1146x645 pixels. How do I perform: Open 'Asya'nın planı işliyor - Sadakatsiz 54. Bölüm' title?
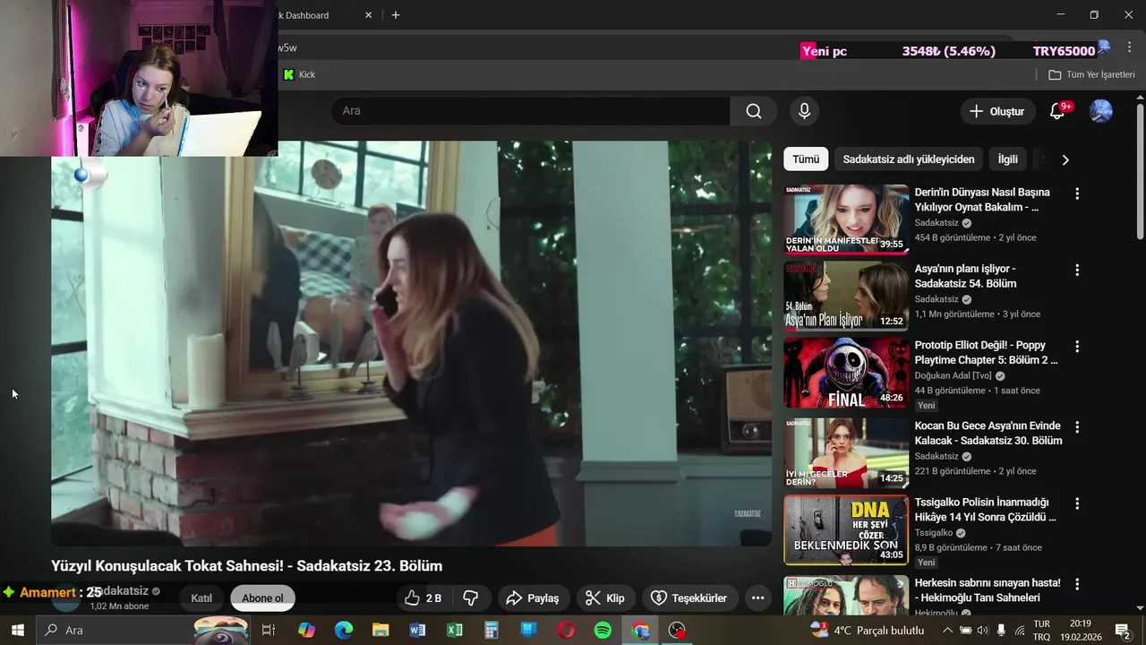tap(965, 276)
